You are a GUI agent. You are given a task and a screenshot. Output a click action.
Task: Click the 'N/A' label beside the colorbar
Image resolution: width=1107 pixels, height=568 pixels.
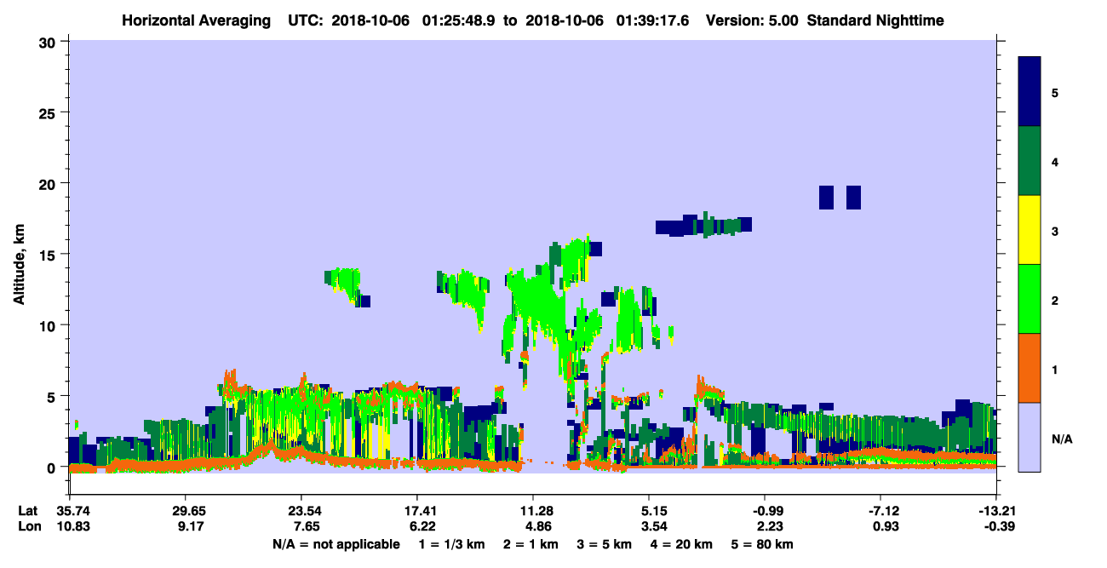point(1061,439)
